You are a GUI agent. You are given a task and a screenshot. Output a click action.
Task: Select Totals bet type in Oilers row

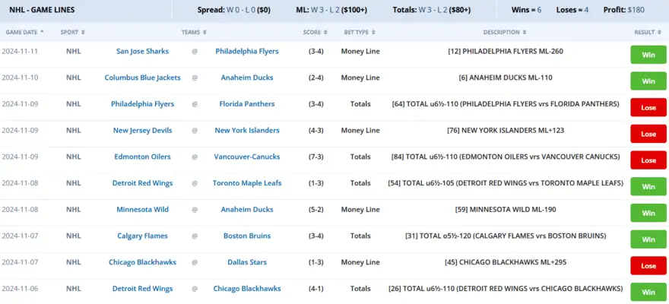point(360,157)
